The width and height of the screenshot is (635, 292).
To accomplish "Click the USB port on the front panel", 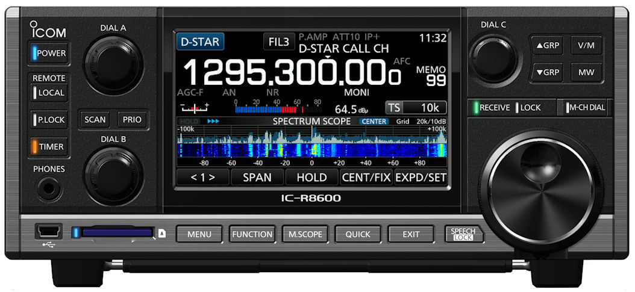I will (x=48, y=232).
